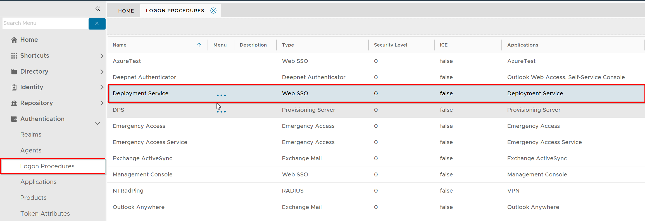Expand the Shortcuts menu chevron
The width and height of the screenshot is (645, 221).
pos(102,56)
